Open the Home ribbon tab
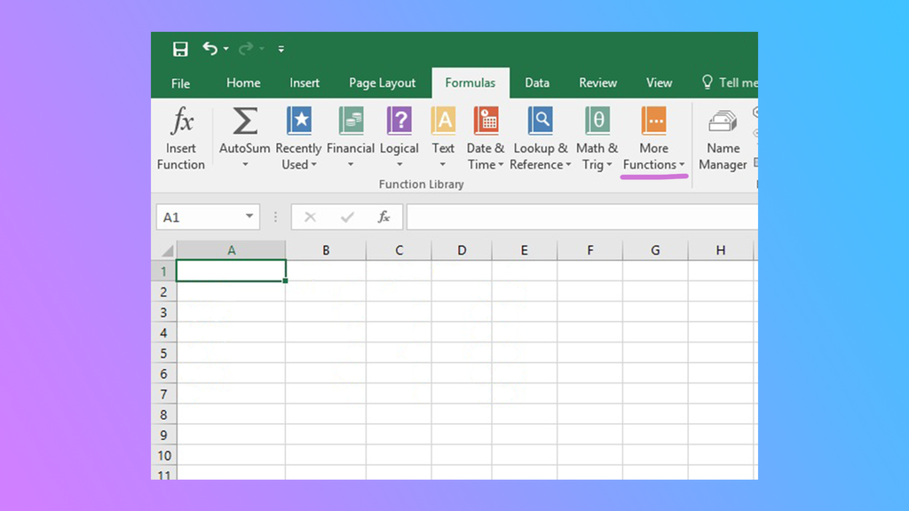The width and height of the screenshot is (909, 511). (243, 83)
